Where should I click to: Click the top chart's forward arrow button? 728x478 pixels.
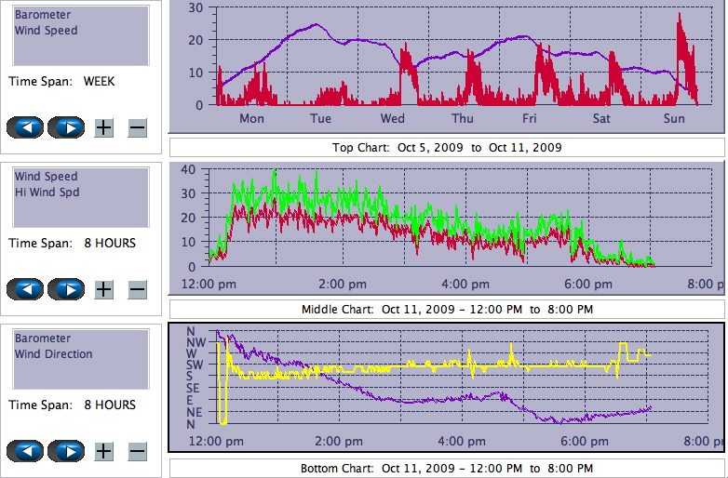66,127
